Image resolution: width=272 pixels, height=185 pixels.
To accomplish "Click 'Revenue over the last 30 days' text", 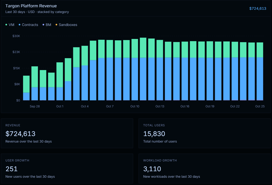I will tap(28, 141).
